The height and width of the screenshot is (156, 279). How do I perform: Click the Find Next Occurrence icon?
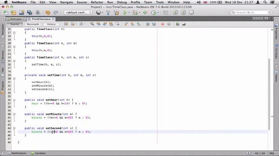[105, 24]
